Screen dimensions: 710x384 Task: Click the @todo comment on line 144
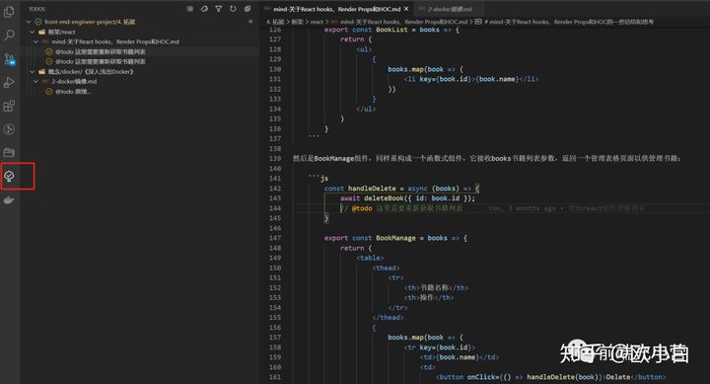pos(402,208)
